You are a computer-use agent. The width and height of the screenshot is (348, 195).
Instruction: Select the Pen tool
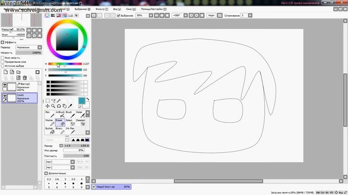(x=50, y=114)
